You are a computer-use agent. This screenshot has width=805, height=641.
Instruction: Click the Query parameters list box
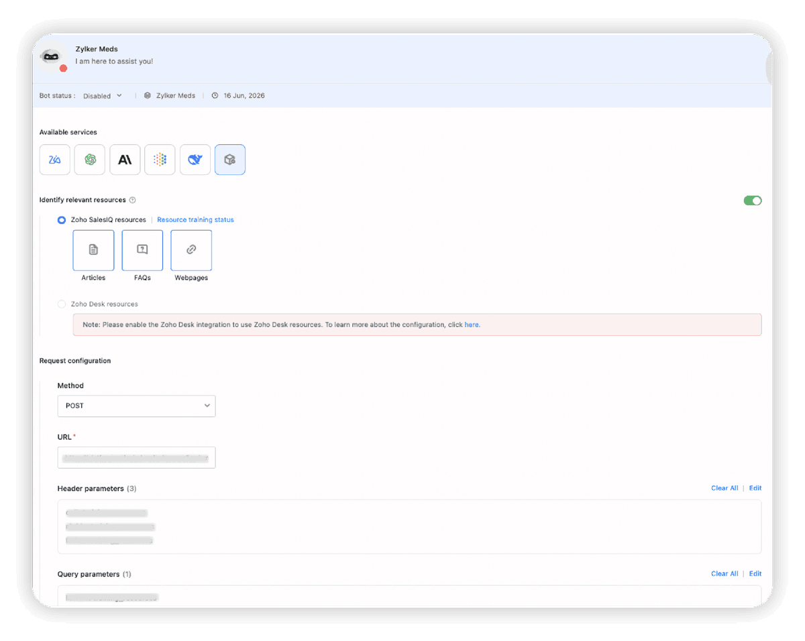[x=409, y=596]
